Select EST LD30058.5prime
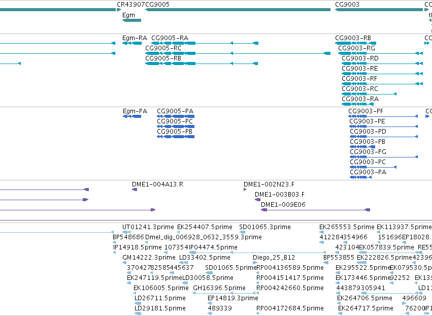 pos(208,278)
